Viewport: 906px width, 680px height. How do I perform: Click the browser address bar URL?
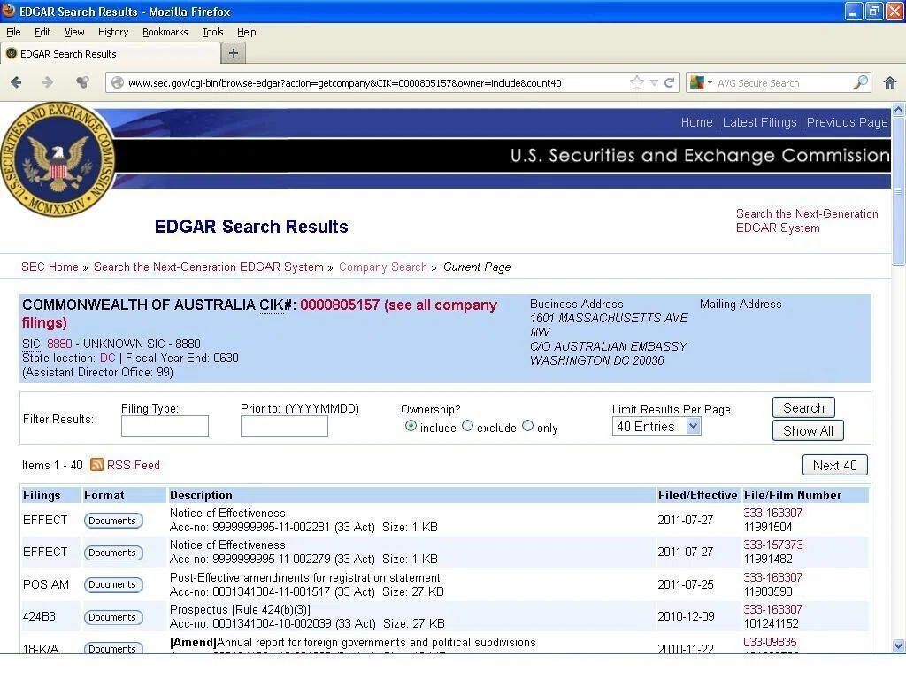[x=344, y=82]
